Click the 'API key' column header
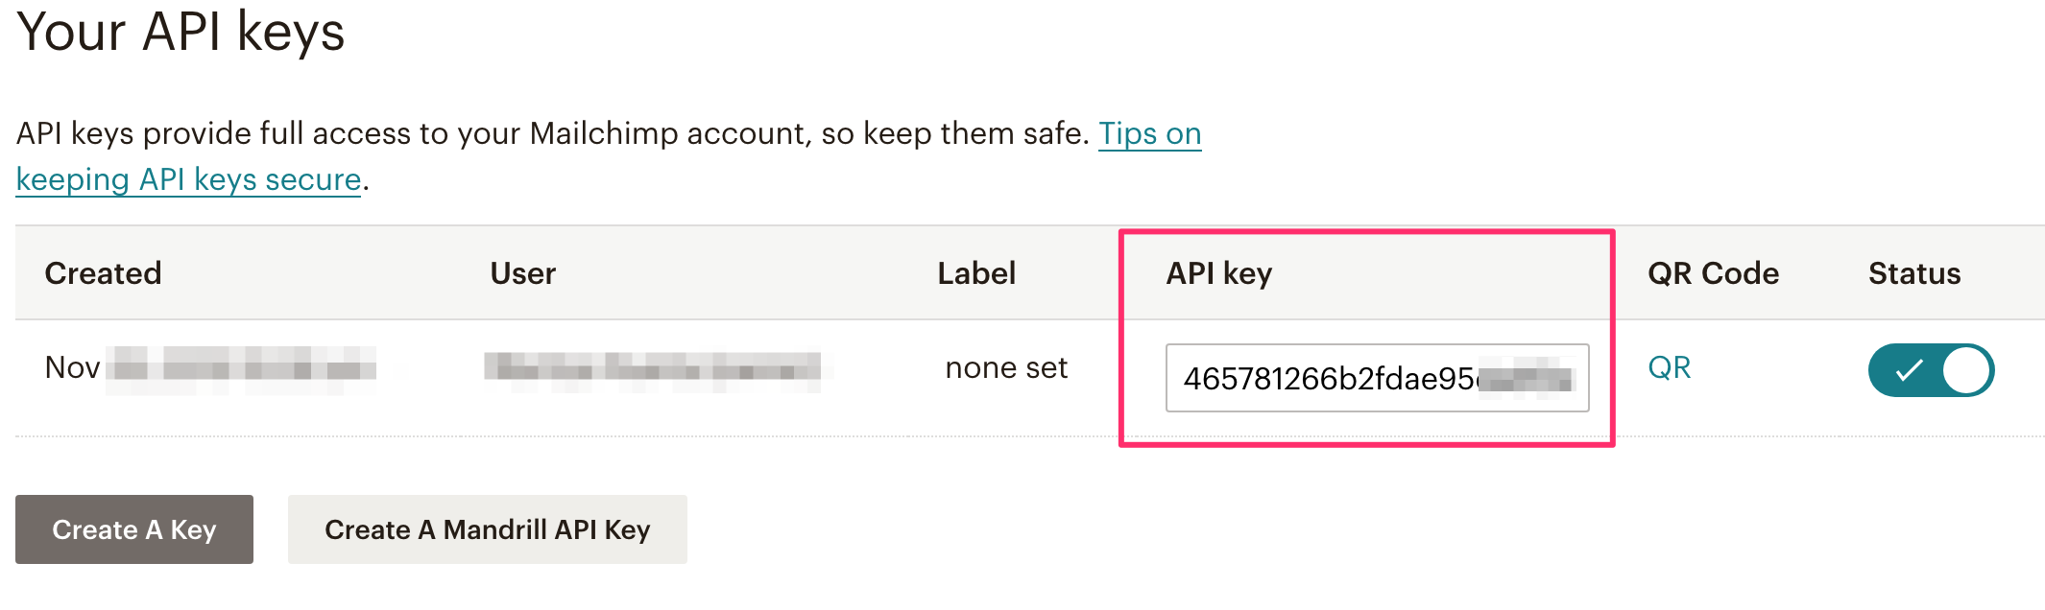The width and height of the screenshot is (2045, 610). pyautogui.click(x=1218, y=273)
